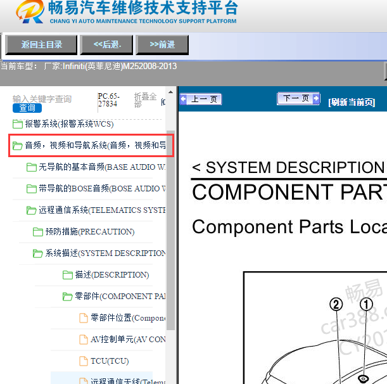This screenshot has height=384, width=387.
Task: Collapse the open folder icon of 音频，视频和导航系统
Action: (18, 146)
